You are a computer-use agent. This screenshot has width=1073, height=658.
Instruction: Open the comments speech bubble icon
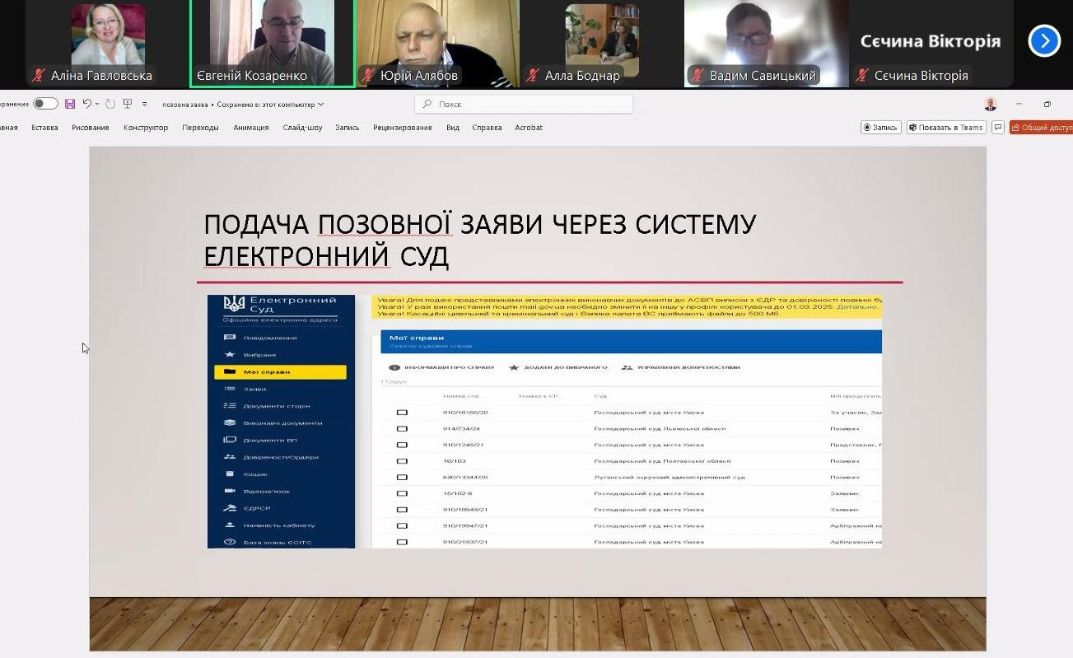point(998,128)
